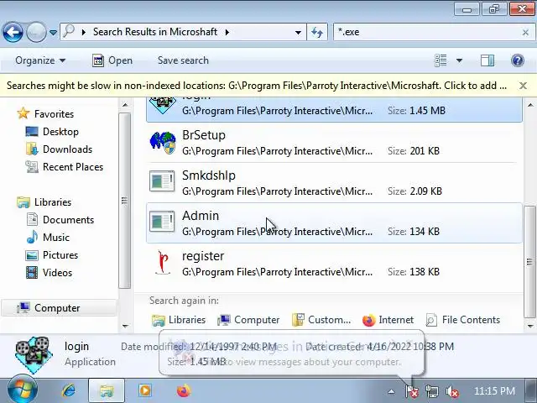This screenshot has width=537, height=403.
Task: Click the 2.09 KB size value
Action: (x=425, y=191)
